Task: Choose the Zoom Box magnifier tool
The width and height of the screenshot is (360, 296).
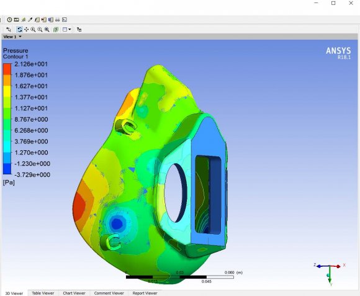Action: (40, 29)
